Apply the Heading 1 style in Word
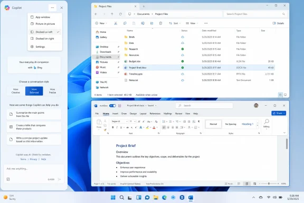Image resolution: width=304 pixels, height=203 pixels. (248, 124)
